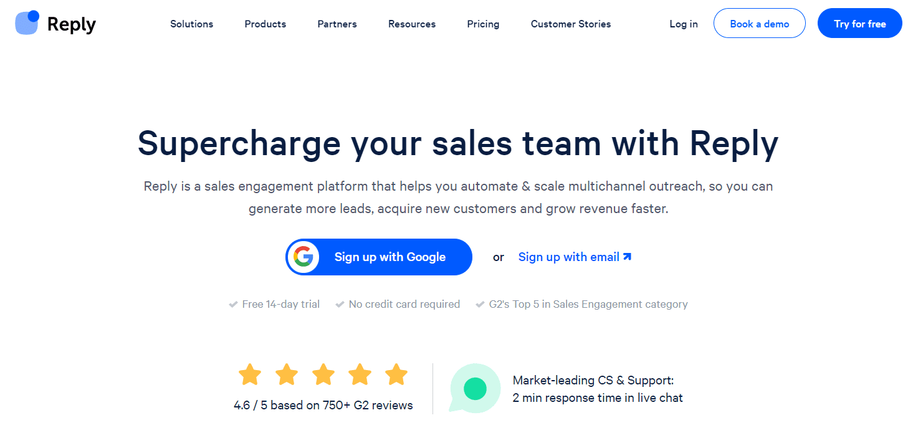
Task: Click the Sign up with email link
Action: coord(569,257)
